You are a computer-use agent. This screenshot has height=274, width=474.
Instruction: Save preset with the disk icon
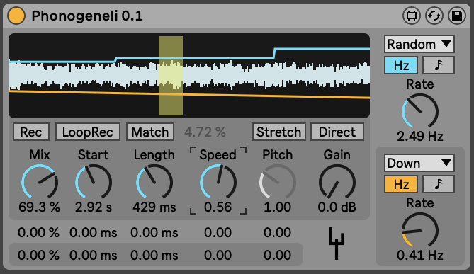coord(457,16)
